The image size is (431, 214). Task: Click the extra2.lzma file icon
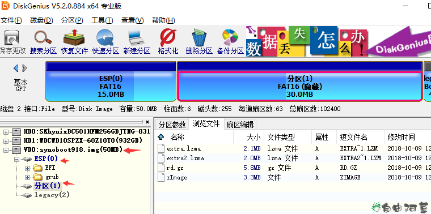162,158
